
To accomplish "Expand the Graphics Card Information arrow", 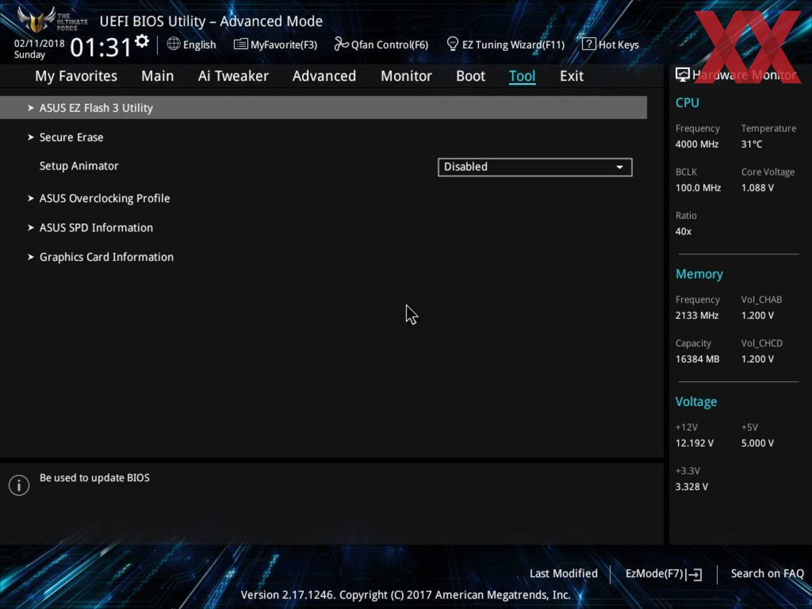I will click(30, 257).
